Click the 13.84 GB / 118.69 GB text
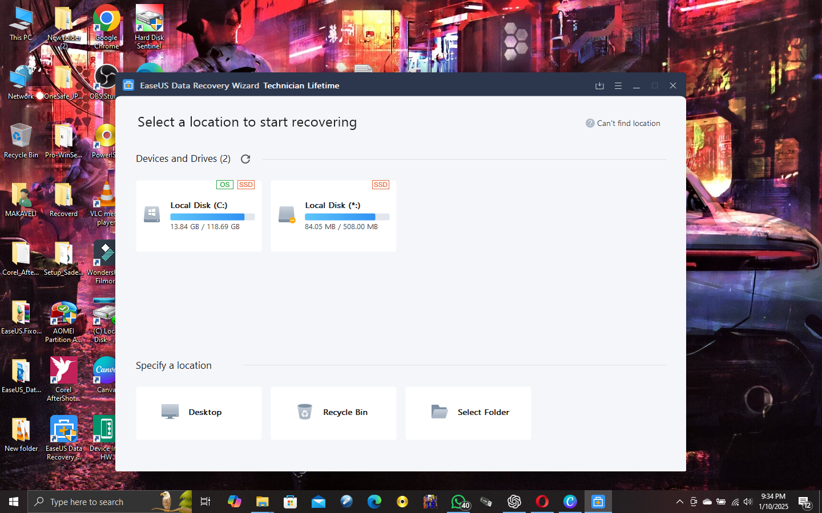 coord(205,227)
